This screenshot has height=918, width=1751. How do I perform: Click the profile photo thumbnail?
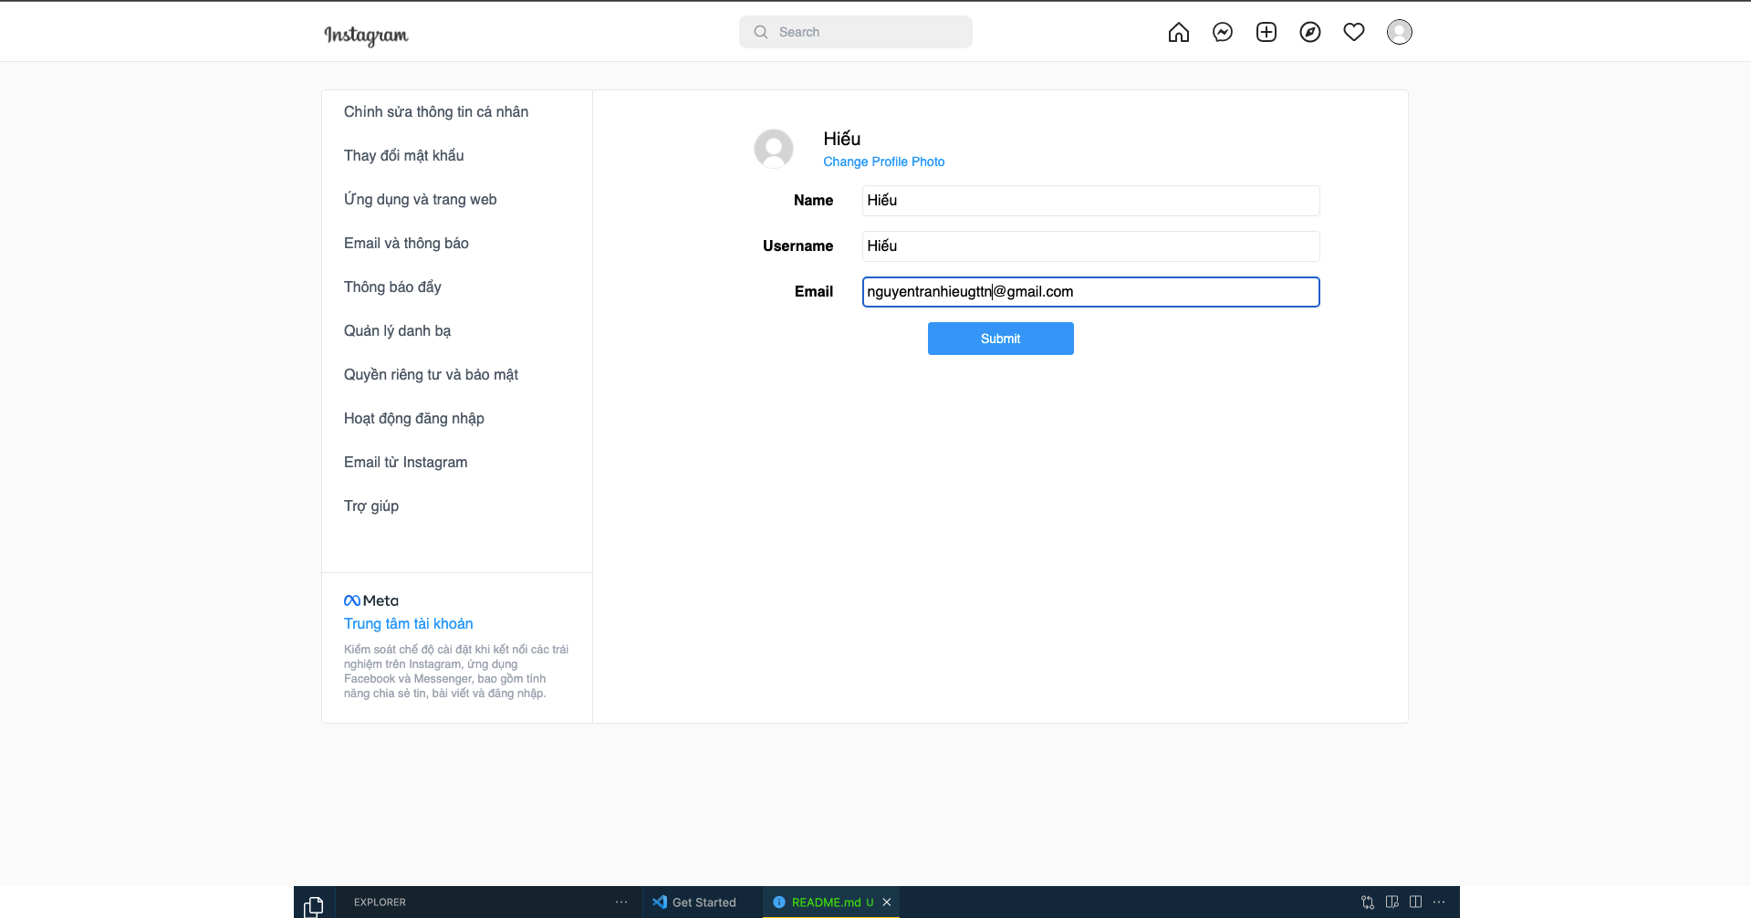point(773,148)
